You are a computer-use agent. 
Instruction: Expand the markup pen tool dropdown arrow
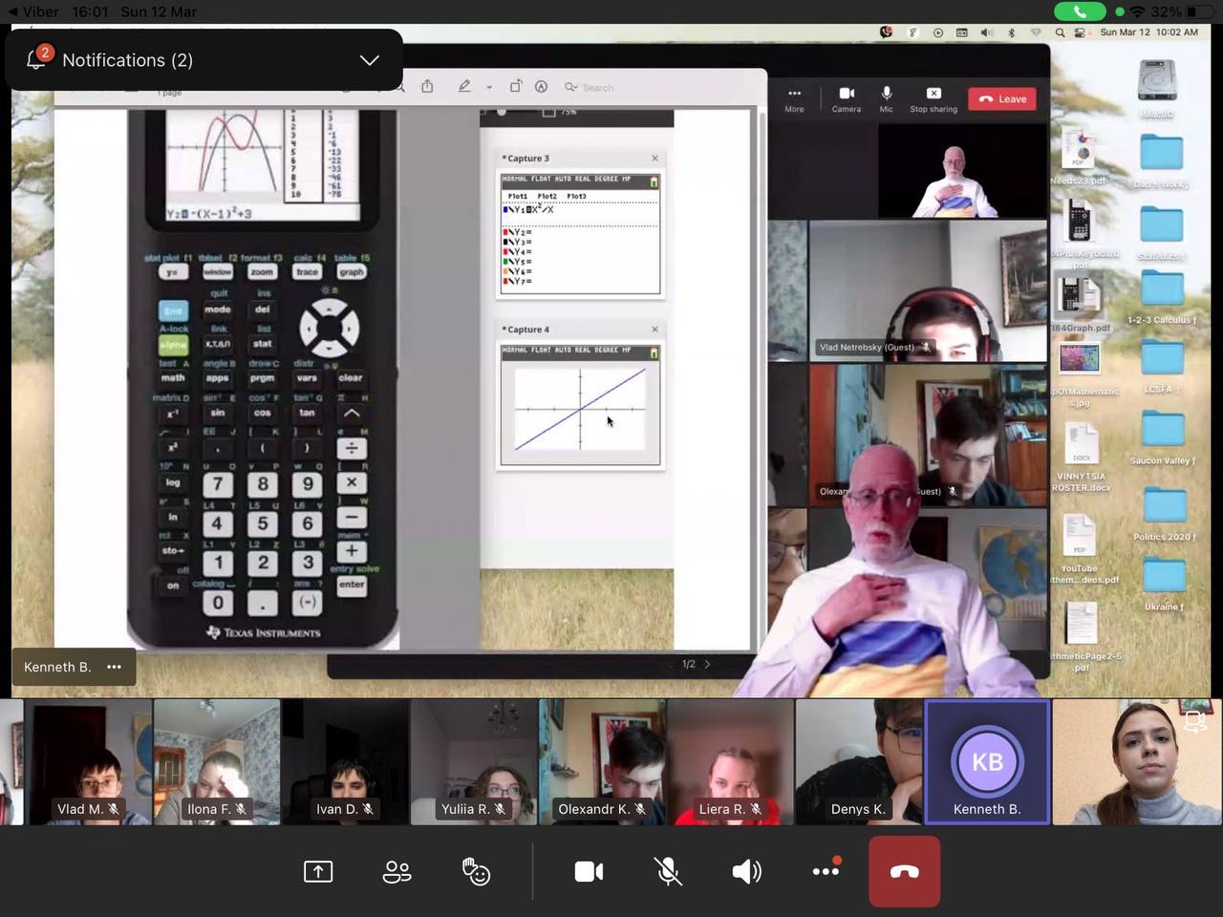pos(489,87)
